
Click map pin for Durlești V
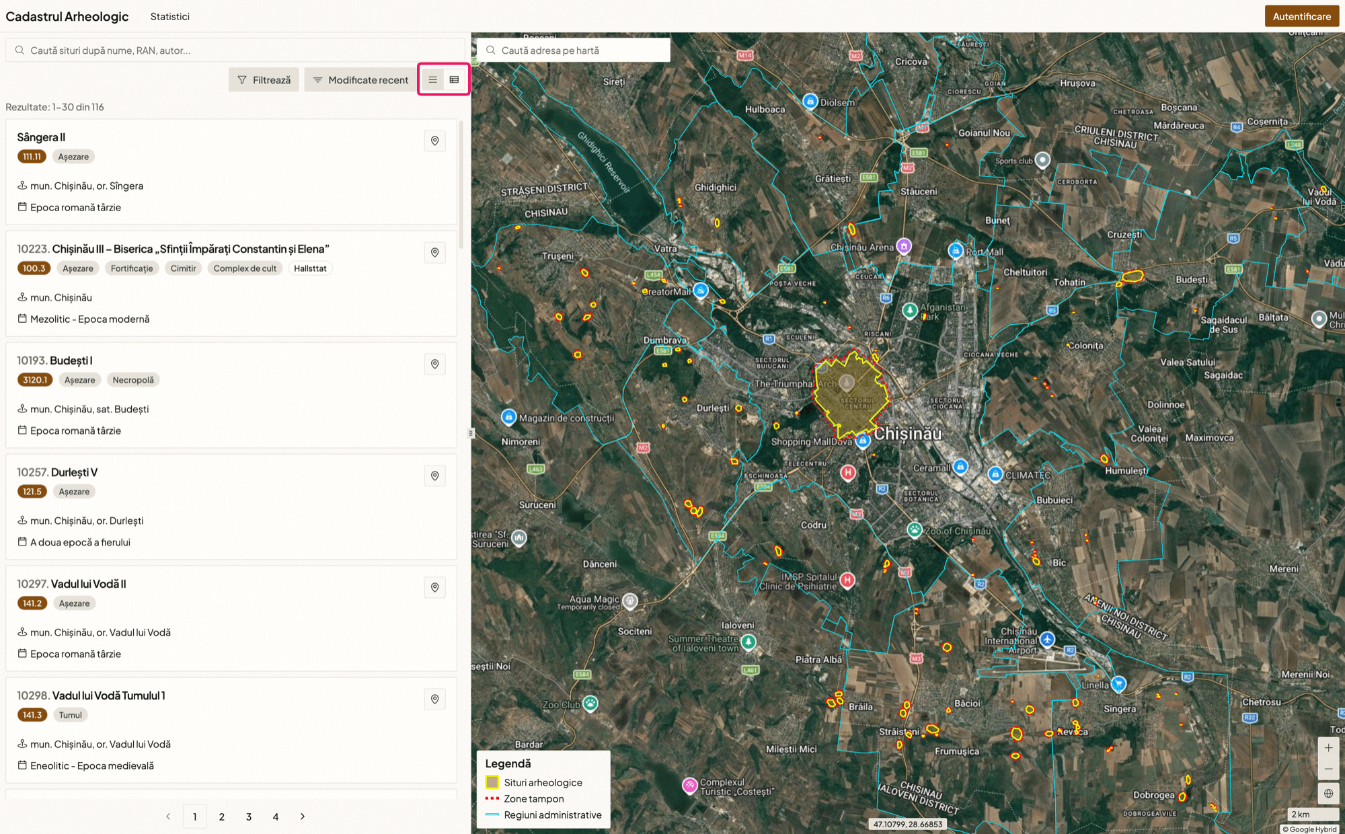click(x=434, y=476)
